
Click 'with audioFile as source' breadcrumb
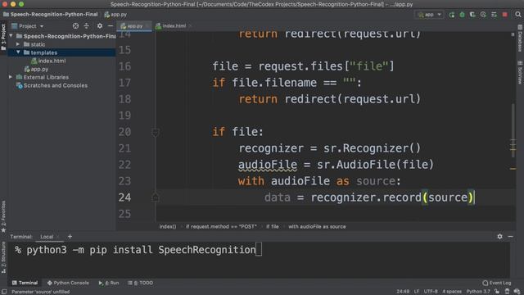coord(317,226)
